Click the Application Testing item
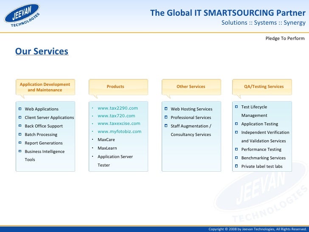The height and width of the screenshot is (232, 309). 259,124
